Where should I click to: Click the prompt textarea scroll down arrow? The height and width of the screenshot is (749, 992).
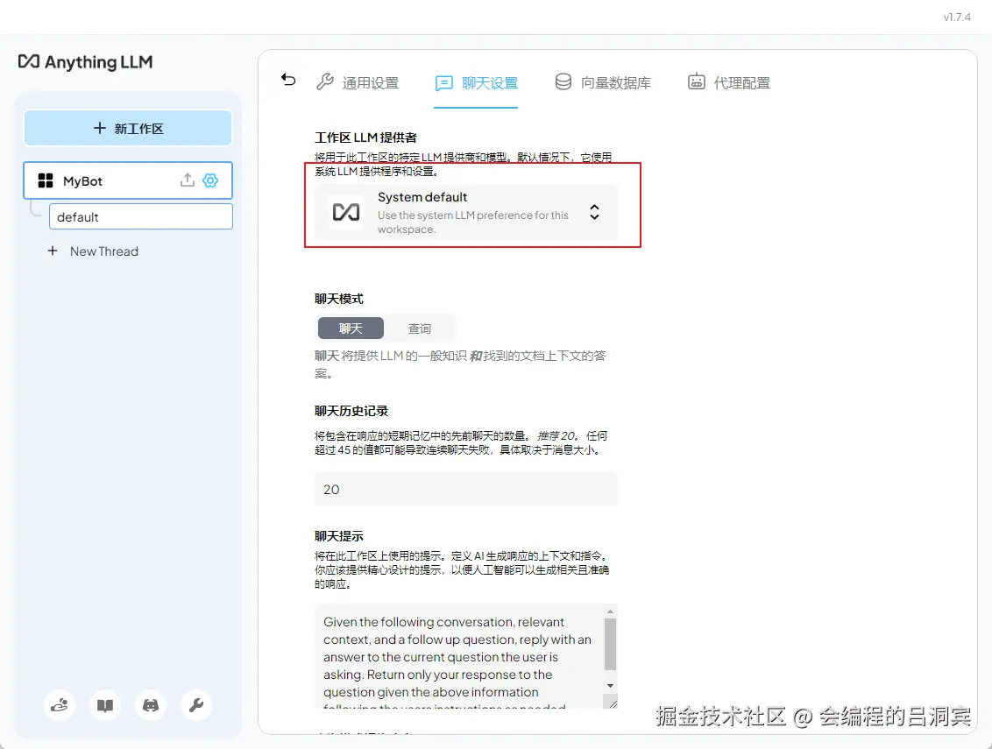point(610,686)
